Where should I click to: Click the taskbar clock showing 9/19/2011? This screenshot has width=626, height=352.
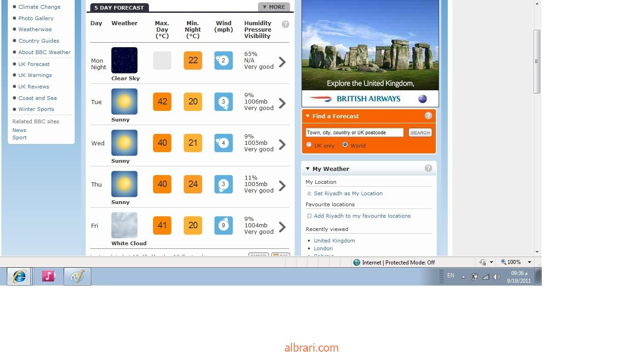point(519,277)
